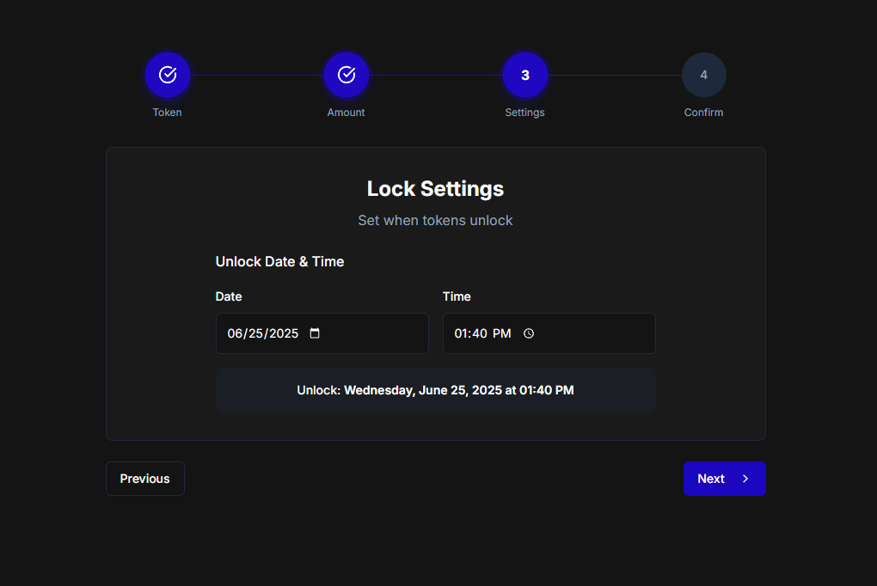877x586 pixels.
Task: Click 'Set when tokens unlock' subtitle
Action: coord(435,220)
